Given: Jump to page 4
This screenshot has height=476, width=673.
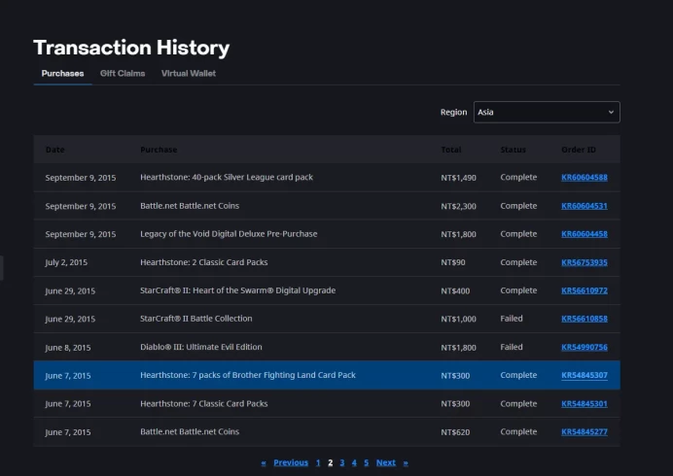Looking at the screenshot, I should pos(354,462).
